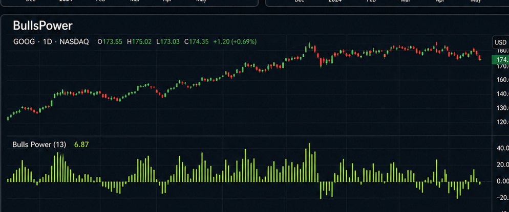Open the USD currency selector
This screenshot has height=212, width=509.
[x=501, y=42]
